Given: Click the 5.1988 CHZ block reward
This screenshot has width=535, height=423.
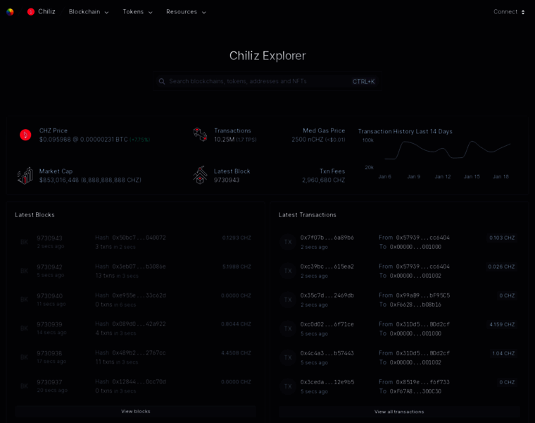Looking at the screenshot, I should click(x=237, y=266).
